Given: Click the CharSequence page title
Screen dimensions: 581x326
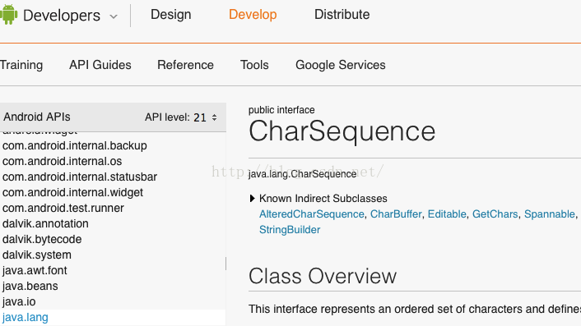Looking at the screenshot, I should point(342,131).
